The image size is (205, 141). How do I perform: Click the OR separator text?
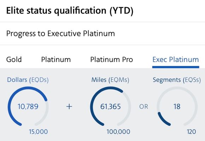[143, 107]
